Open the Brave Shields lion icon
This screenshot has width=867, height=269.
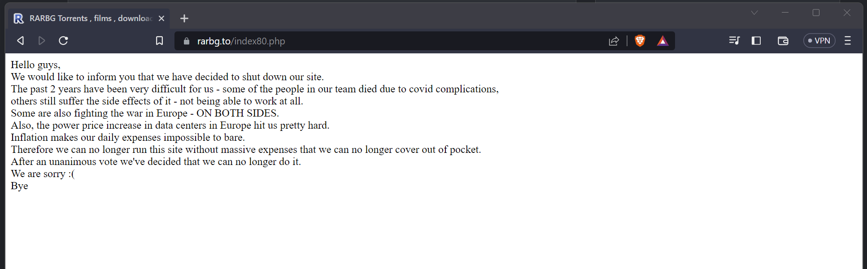pyautogui.click(x=640, y=41)
